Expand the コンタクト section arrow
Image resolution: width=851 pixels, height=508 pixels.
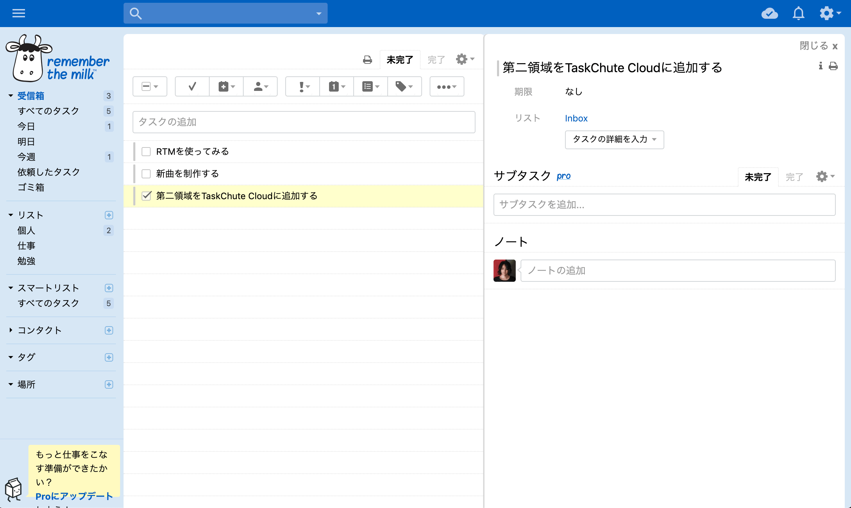coord(11,330)
